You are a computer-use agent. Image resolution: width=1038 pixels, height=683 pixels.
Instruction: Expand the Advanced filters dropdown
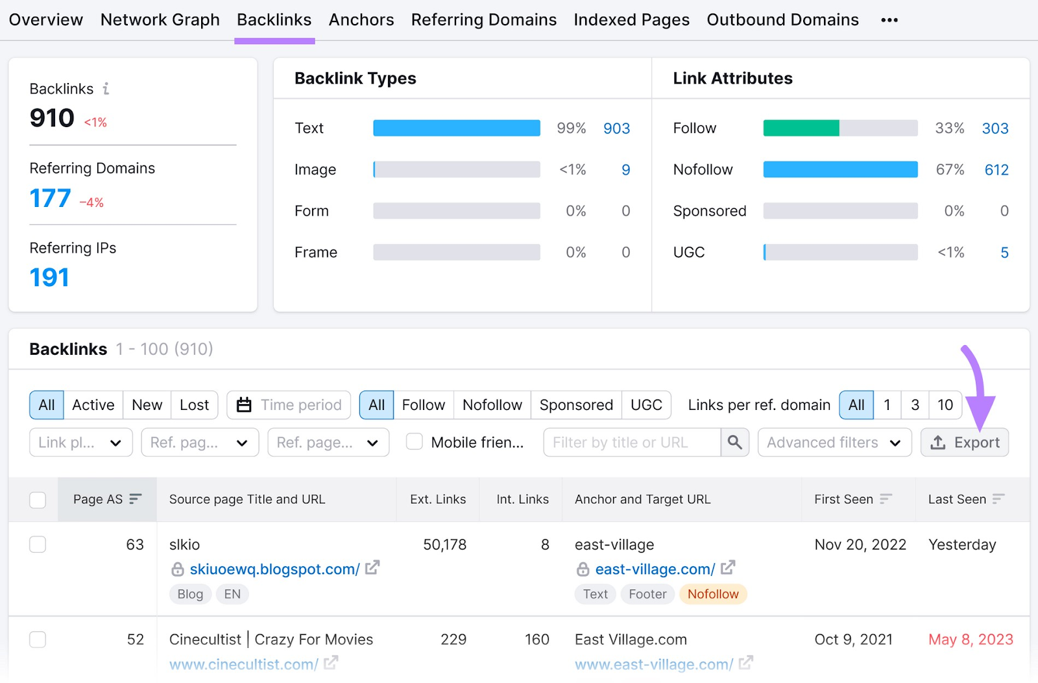tap(834, 442)
